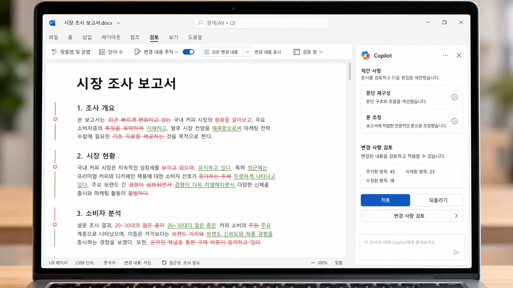Switch to the 홈 tab
This screenshot has width=513, height=288.
(x=70, y=37)
